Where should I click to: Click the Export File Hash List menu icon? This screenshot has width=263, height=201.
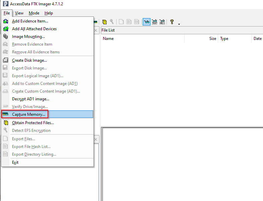[5, 146]
